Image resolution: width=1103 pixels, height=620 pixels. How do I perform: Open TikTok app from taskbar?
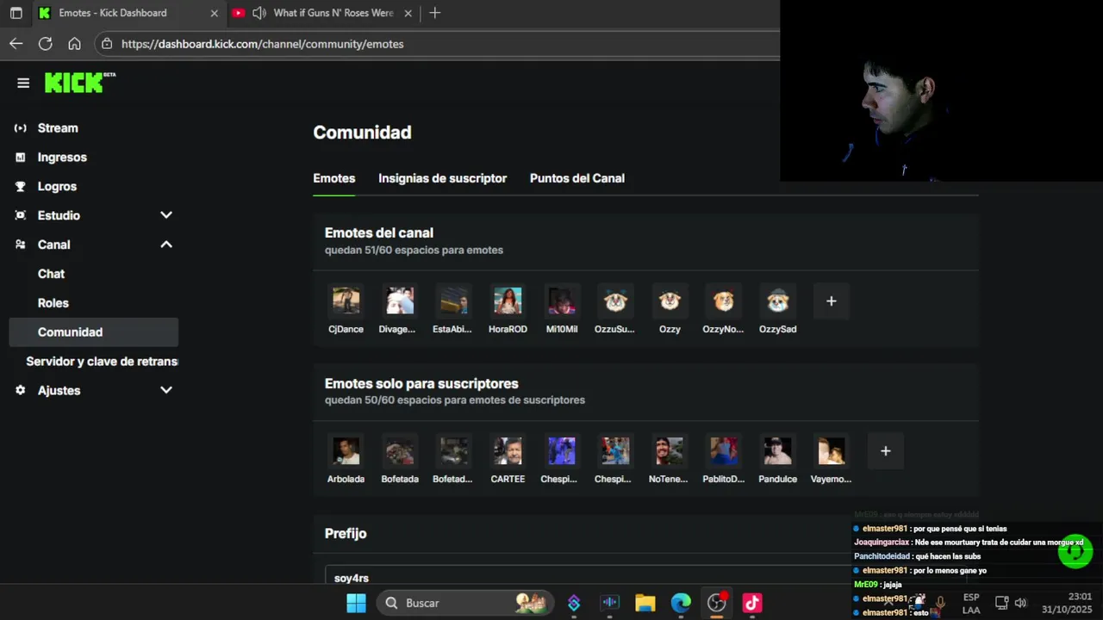(x=752, y=603)
